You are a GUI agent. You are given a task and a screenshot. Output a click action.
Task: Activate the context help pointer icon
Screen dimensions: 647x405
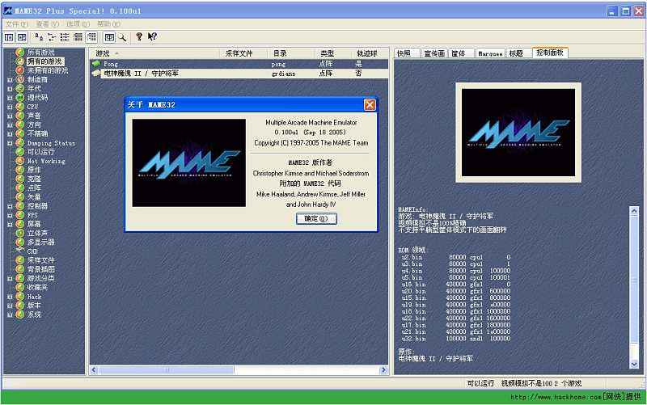click(x=152, y=37)
